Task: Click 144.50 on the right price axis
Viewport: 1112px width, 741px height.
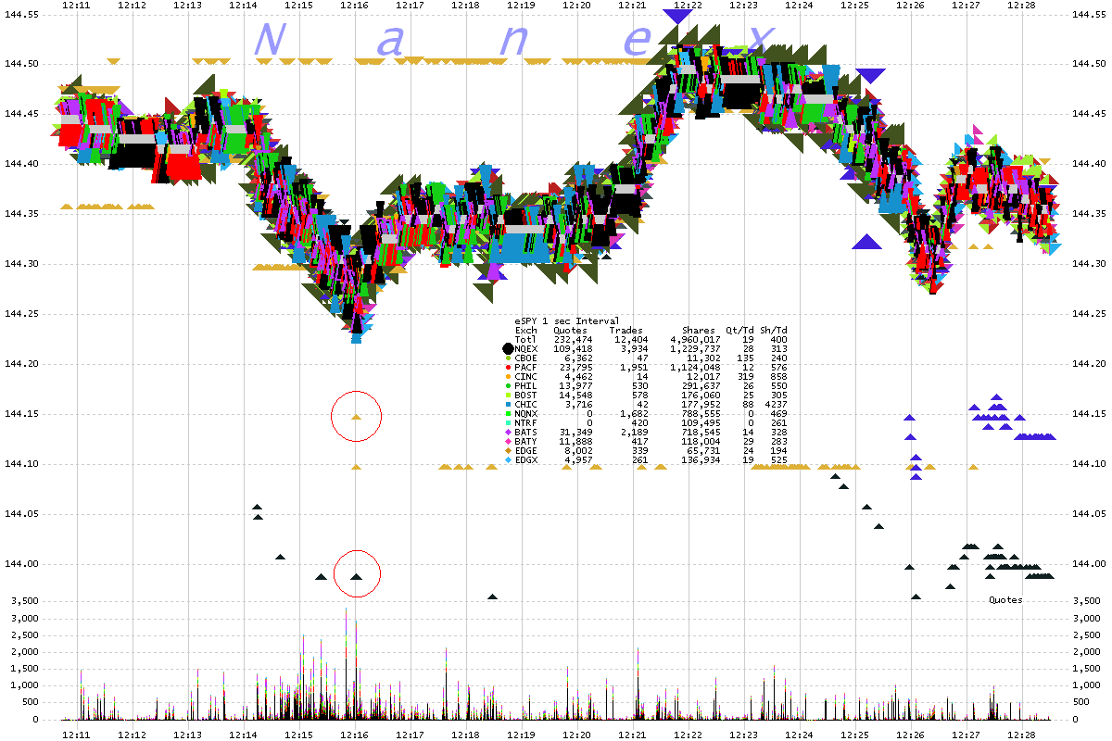Action: click(1087, 64)
